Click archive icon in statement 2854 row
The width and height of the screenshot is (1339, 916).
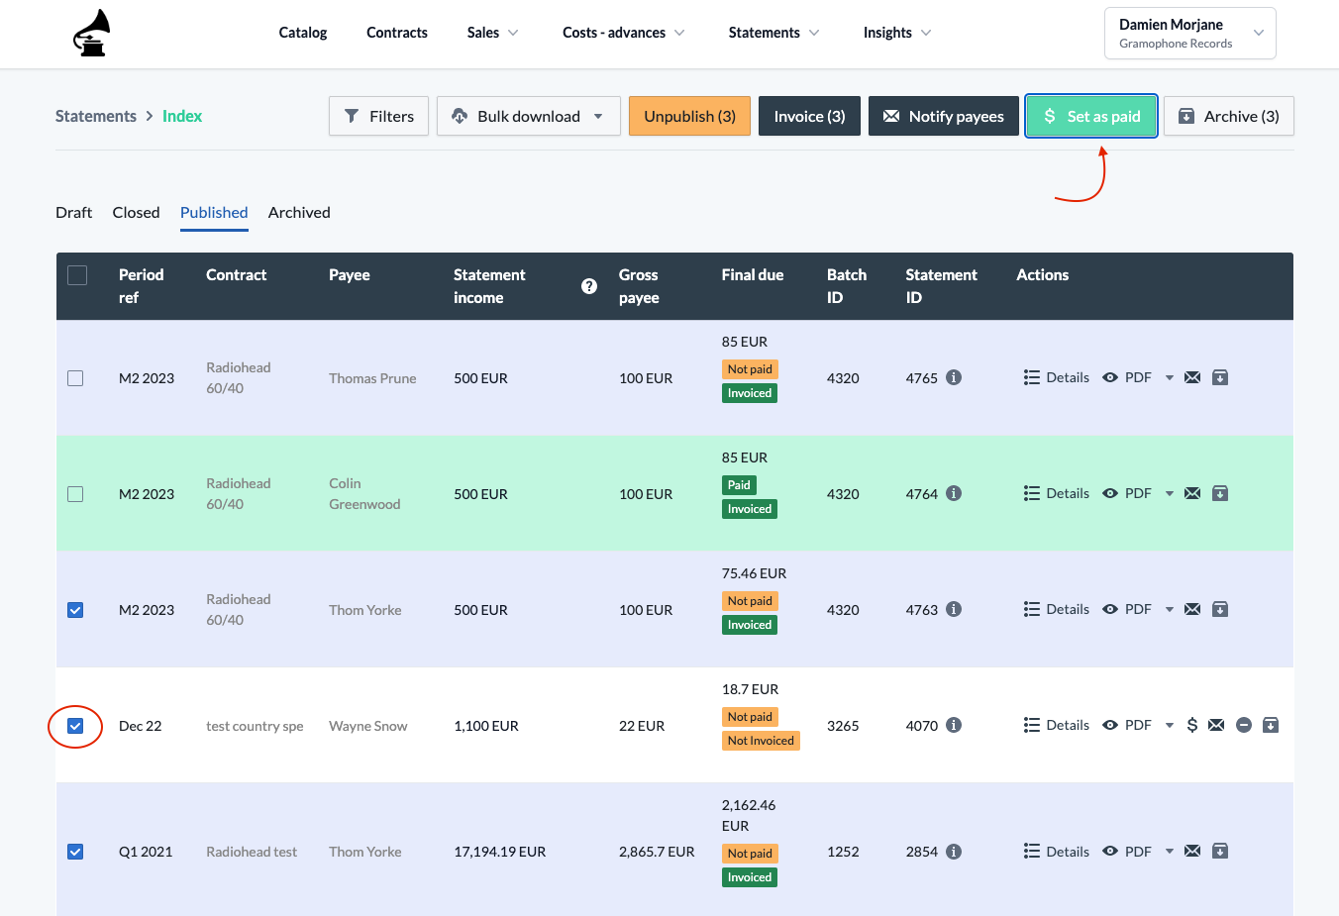pos(1220,851)
